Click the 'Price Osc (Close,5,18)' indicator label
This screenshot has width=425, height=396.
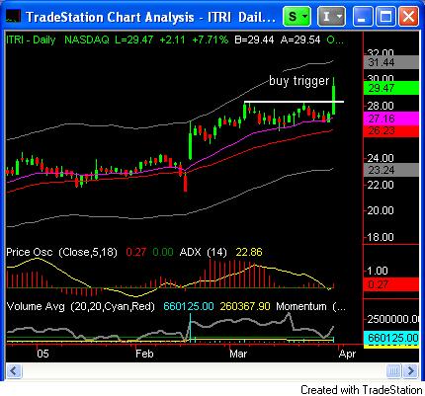pyautogui.click(x=62, y=252)
